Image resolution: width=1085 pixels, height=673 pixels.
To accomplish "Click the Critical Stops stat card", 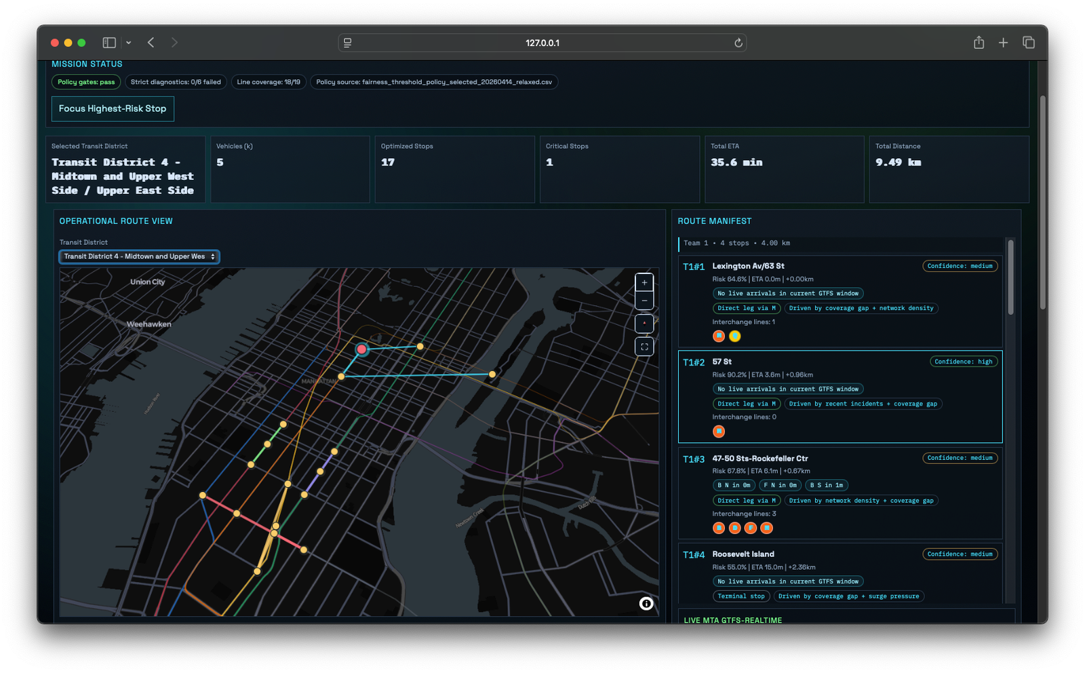I will tap(620, 170).
